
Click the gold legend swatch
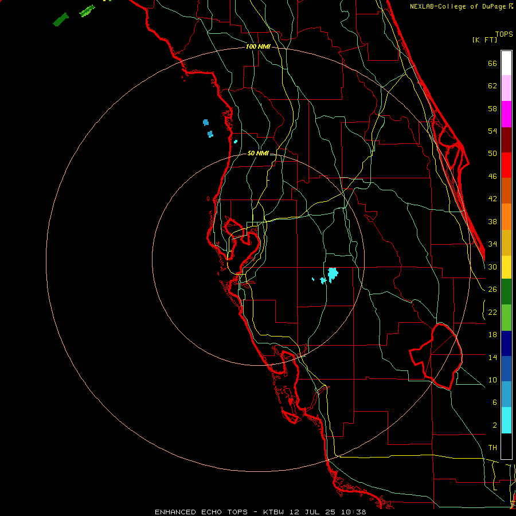(x=506, y=243)
